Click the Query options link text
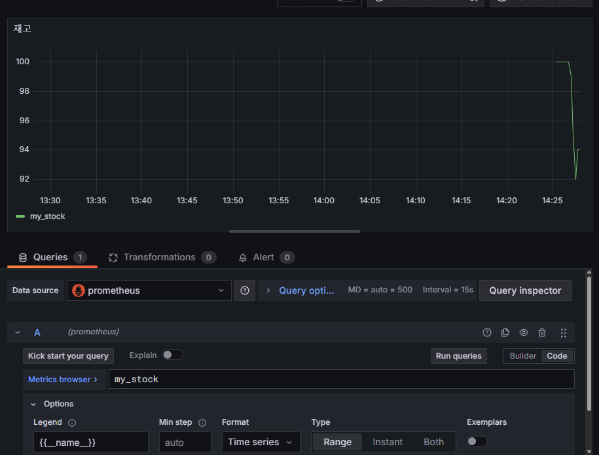The height and width of the screenshot is (455, 599). (306, 290)
